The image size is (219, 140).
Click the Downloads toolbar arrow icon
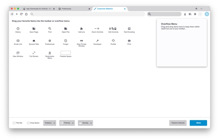coord(185,14)
